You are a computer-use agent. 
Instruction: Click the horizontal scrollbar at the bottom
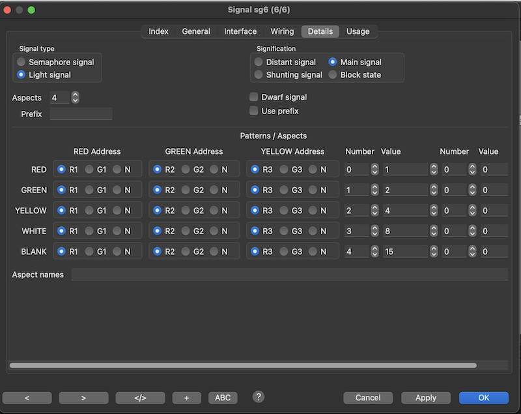tap(242, 366)
